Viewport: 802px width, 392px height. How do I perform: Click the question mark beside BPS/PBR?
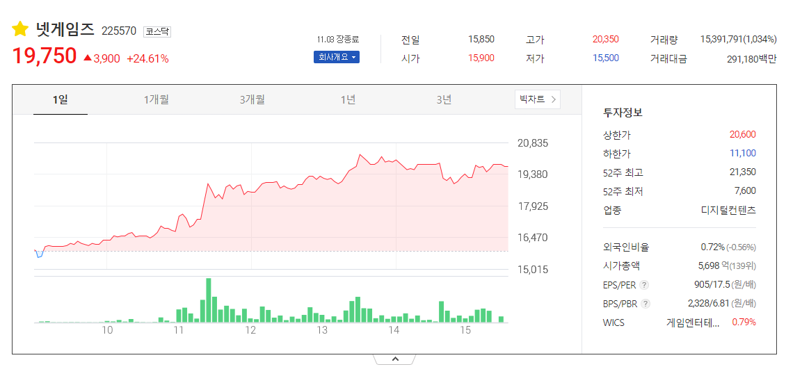point(645,304)
